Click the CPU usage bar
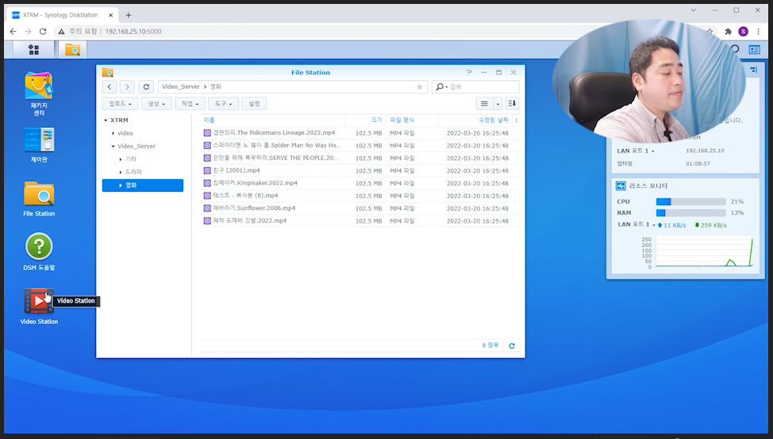Viewport: 773px width, 439px height. (x=690, y=202)
